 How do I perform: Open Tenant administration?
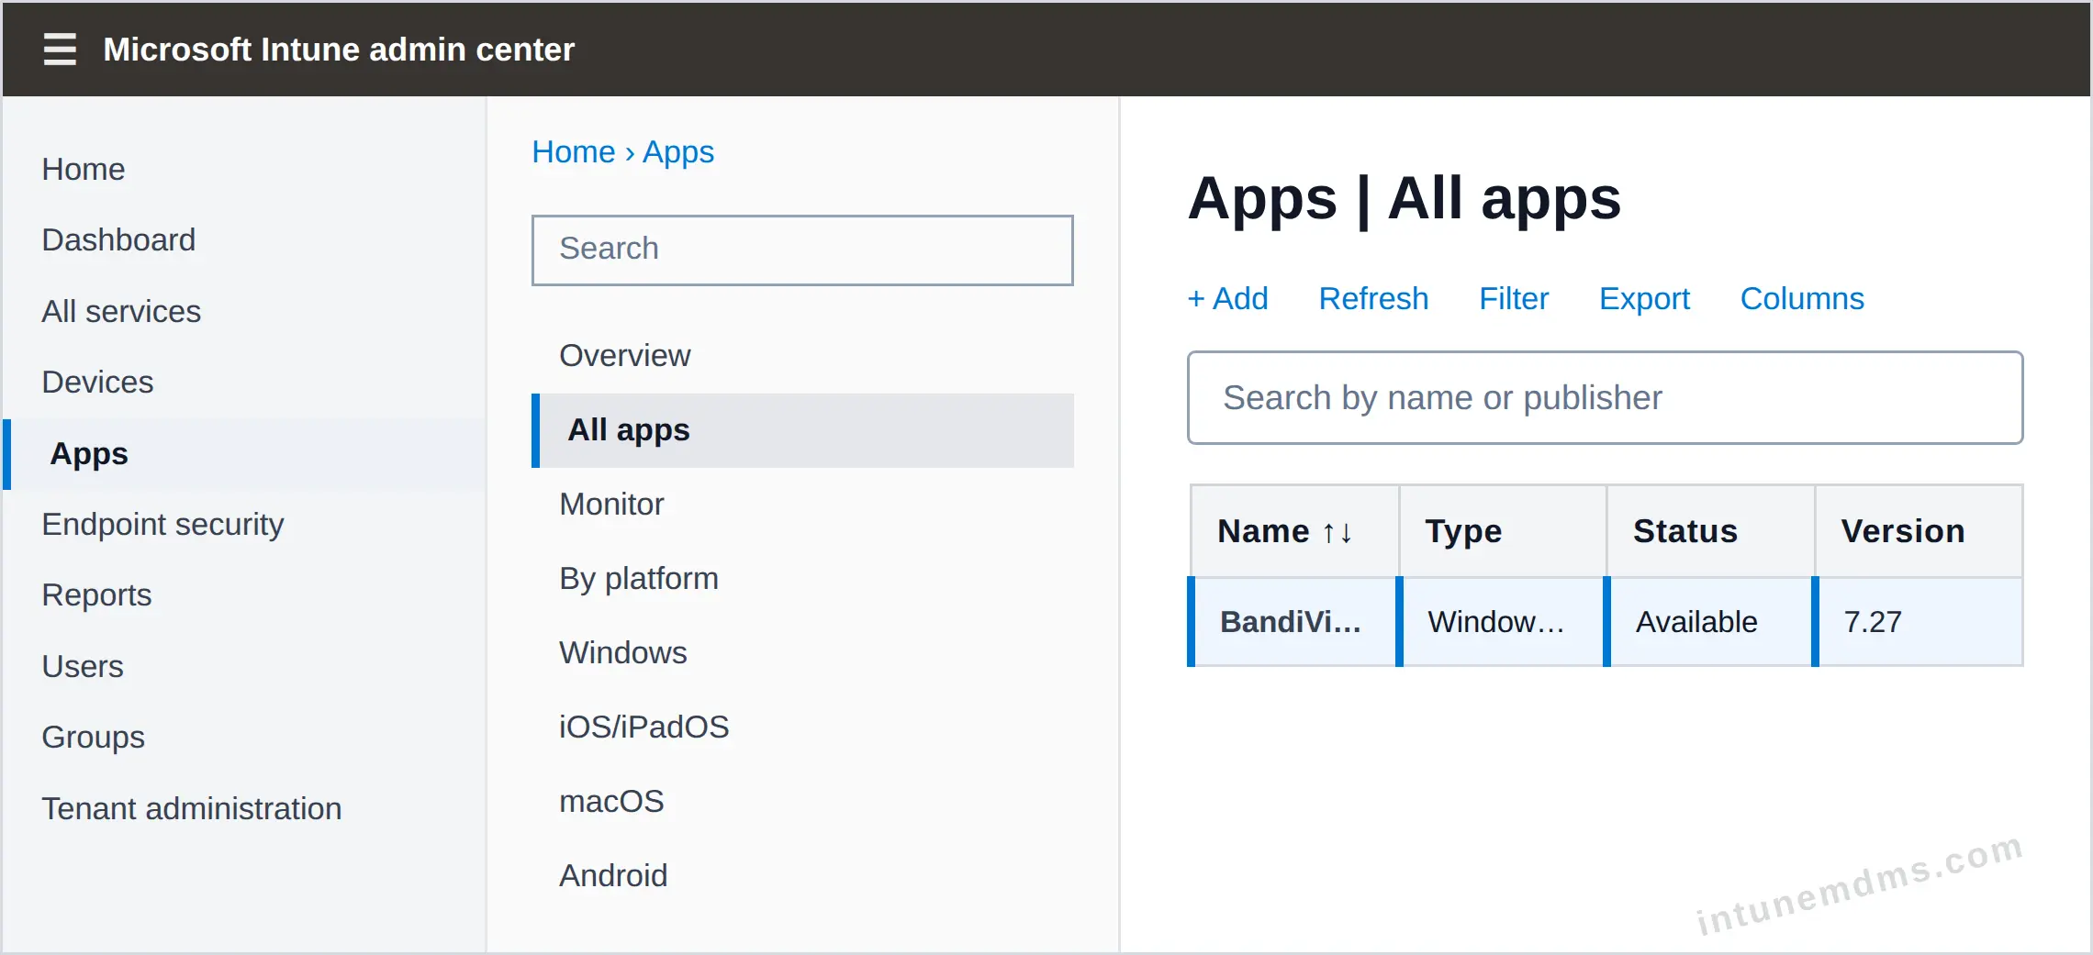click(x=191, y=808)
